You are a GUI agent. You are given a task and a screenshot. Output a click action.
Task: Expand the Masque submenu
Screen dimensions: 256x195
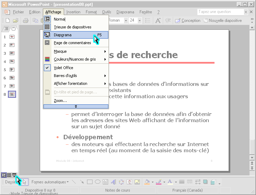click(x=76, y=51)
